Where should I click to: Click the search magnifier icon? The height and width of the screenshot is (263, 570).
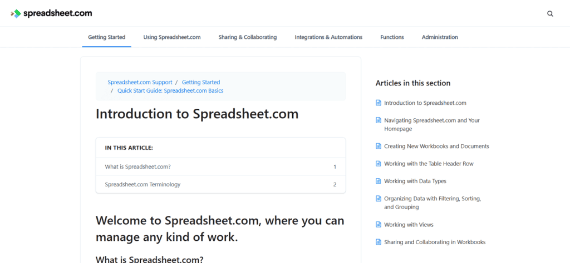(550, 14)
